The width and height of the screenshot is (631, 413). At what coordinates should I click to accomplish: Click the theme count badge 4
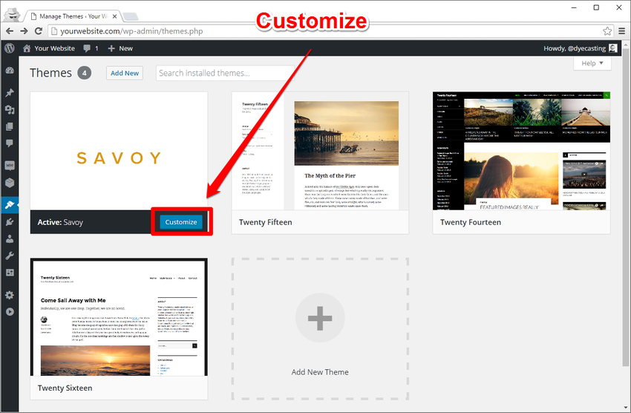click(84, 73)
